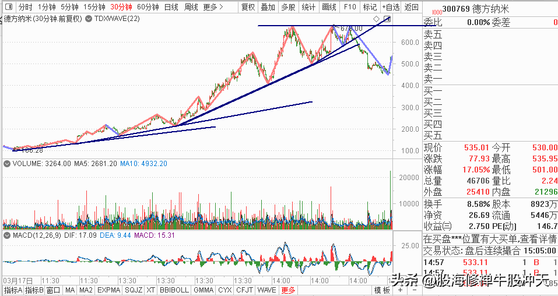
Task: Switch chart to 分时 view
Action: coord(25,7)
